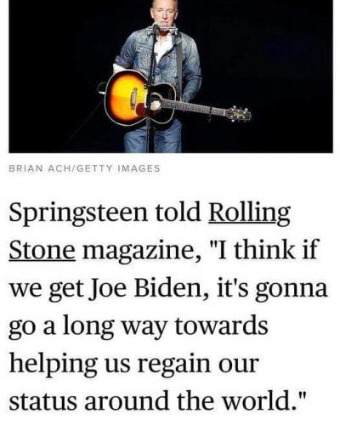Click the word "towards" in the paragraph

coord(221,326)
